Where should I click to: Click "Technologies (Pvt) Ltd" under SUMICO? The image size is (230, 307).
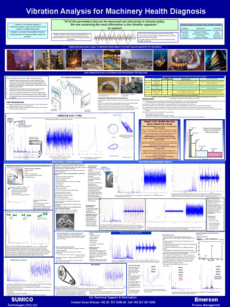point(22,305)
